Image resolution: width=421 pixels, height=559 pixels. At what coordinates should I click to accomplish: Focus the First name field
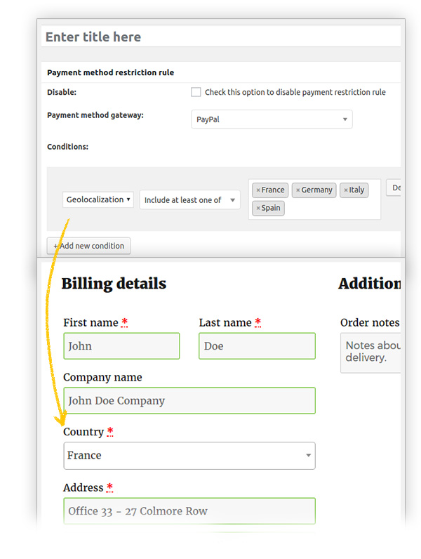(x=121, y=346)
